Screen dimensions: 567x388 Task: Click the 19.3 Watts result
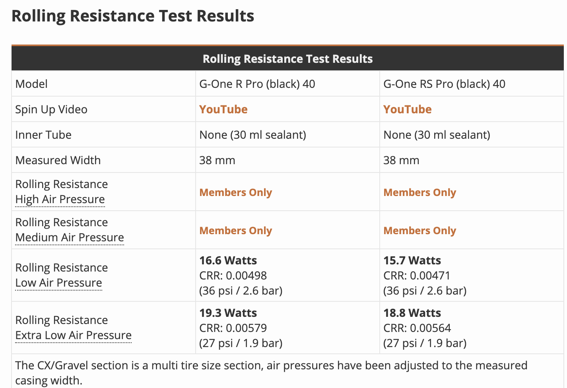[228, 313]
